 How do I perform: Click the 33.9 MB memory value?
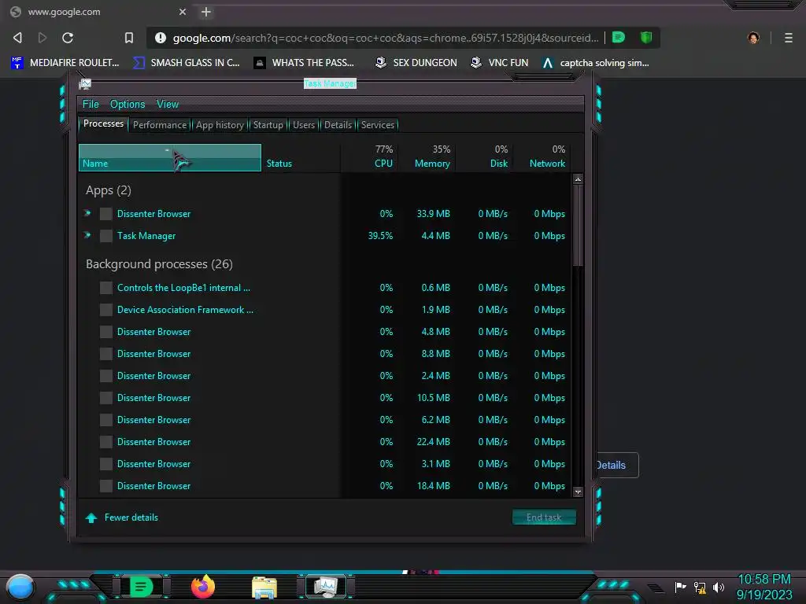tap(434, 214)
